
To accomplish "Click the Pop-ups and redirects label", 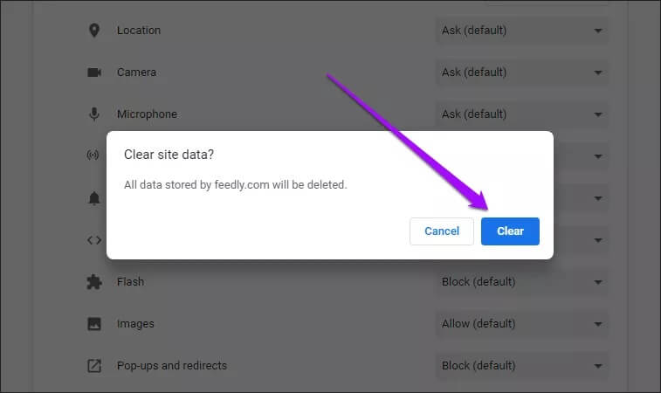I will coord(172,366).
